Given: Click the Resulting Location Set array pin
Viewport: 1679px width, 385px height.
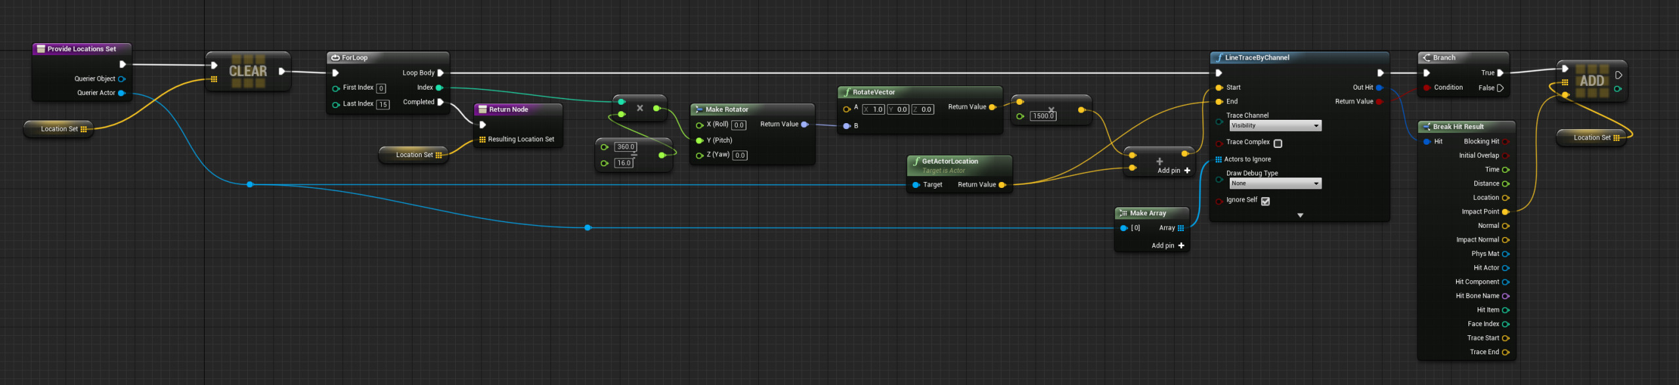Looking at the screenshot, I should pos(482,139).
